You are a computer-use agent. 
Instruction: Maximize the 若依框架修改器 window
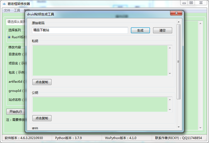(191, 3)
